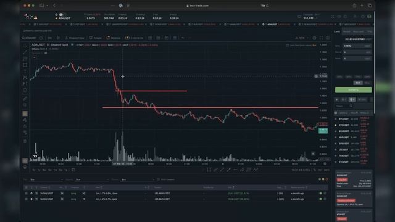Open the third filter dropdown above table
Image resolution: width=395 pixels, height=222 pixels.
(x=138, y=179)
